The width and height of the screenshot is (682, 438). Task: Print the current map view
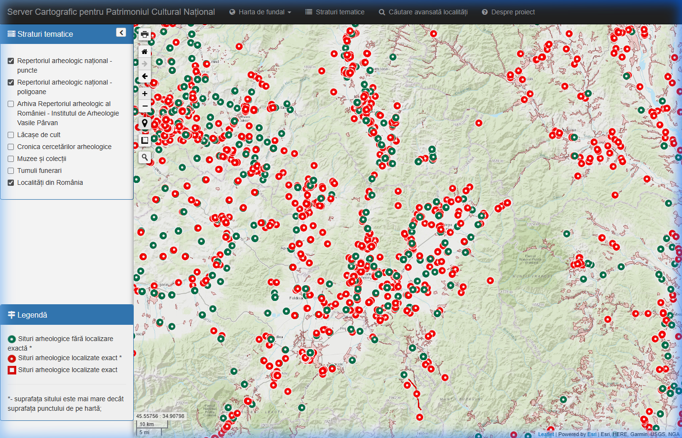[x=145, y=34]
